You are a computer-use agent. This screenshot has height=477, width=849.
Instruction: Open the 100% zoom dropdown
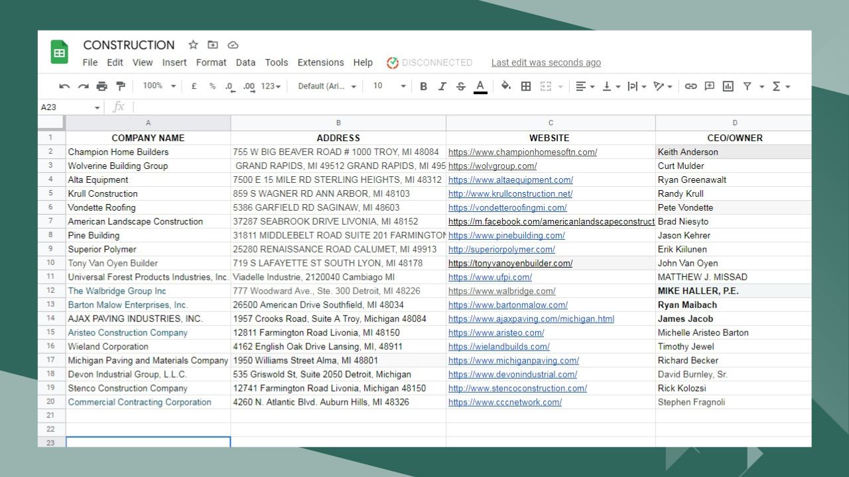tap(159, 86)
